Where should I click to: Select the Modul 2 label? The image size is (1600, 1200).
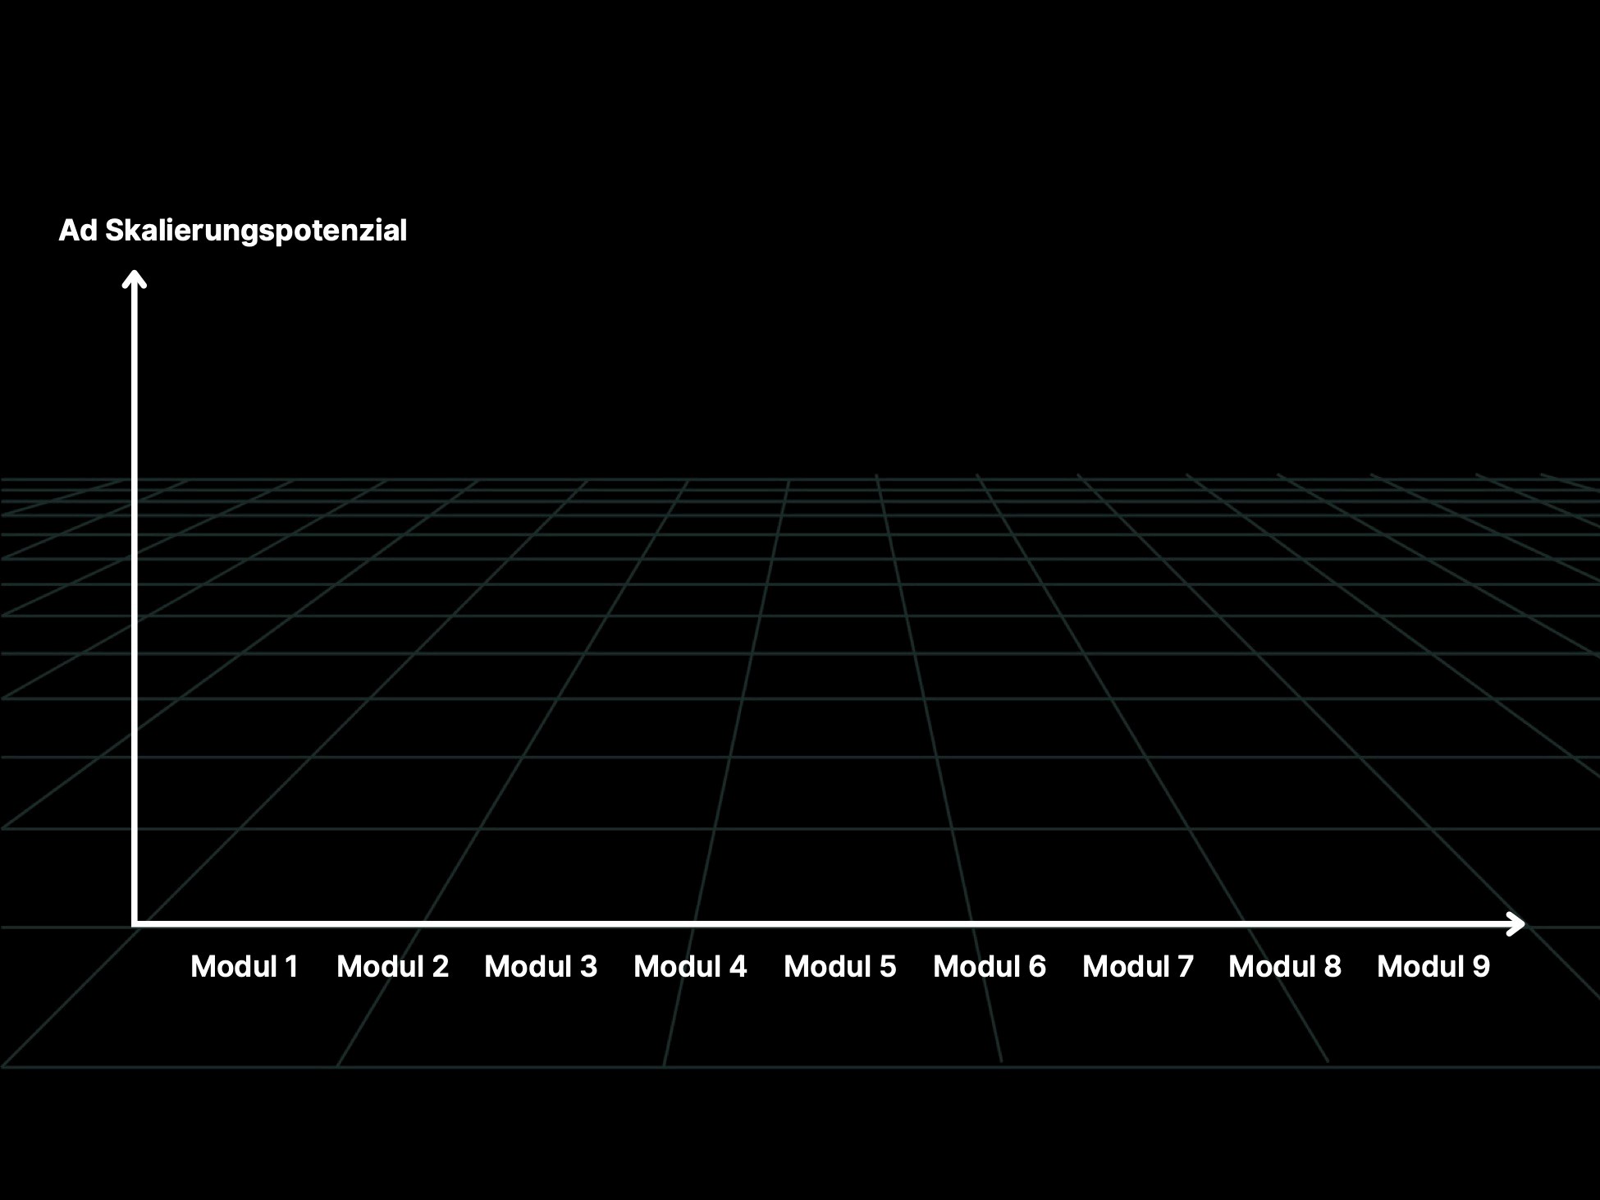point(392,967)
